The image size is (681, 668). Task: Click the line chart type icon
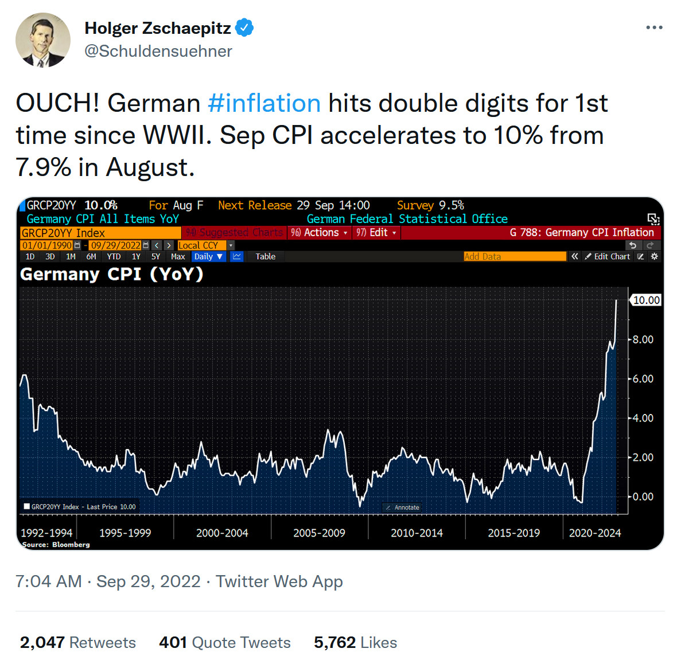click(x=236, y=257)
